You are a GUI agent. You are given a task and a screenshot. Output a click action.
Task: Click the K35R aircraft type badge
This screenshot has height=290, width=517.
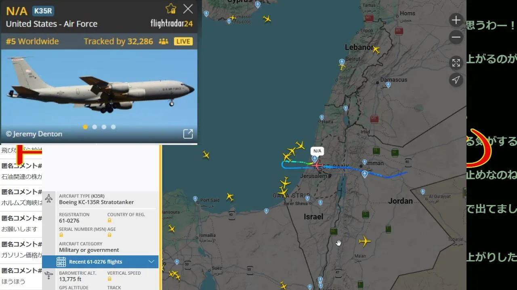[x=43, y=11]
